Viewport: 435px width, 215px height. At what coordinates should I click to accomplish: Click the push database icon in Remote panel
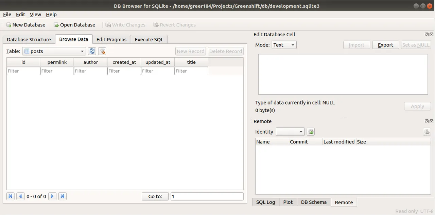427,132
